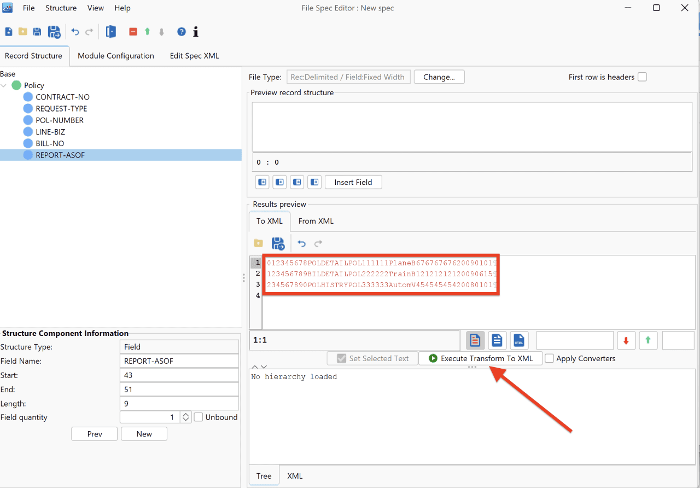
Task: Click the app logo icon in the title bar
Action: coord(8,8)
